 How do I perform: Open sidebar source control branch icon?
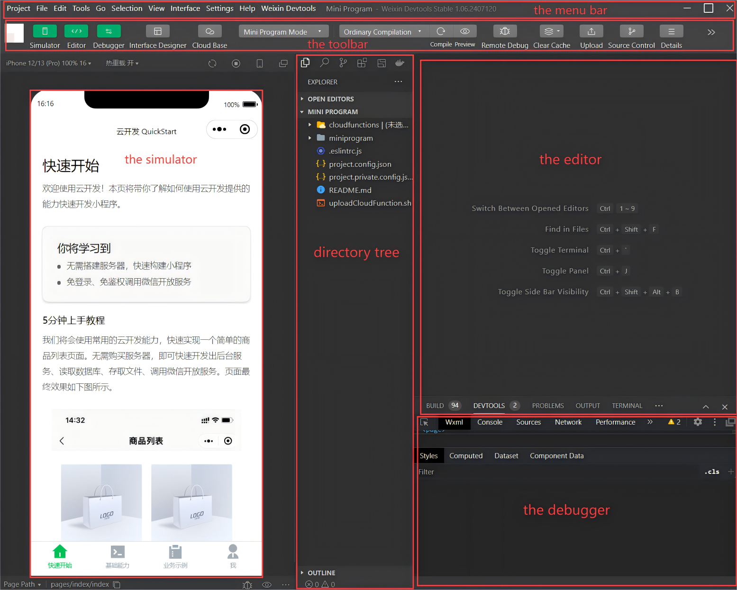click(343, 63)
